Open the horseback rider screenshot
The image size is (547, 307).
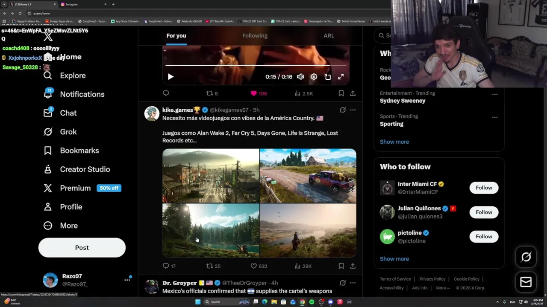[x=308, y=231]
